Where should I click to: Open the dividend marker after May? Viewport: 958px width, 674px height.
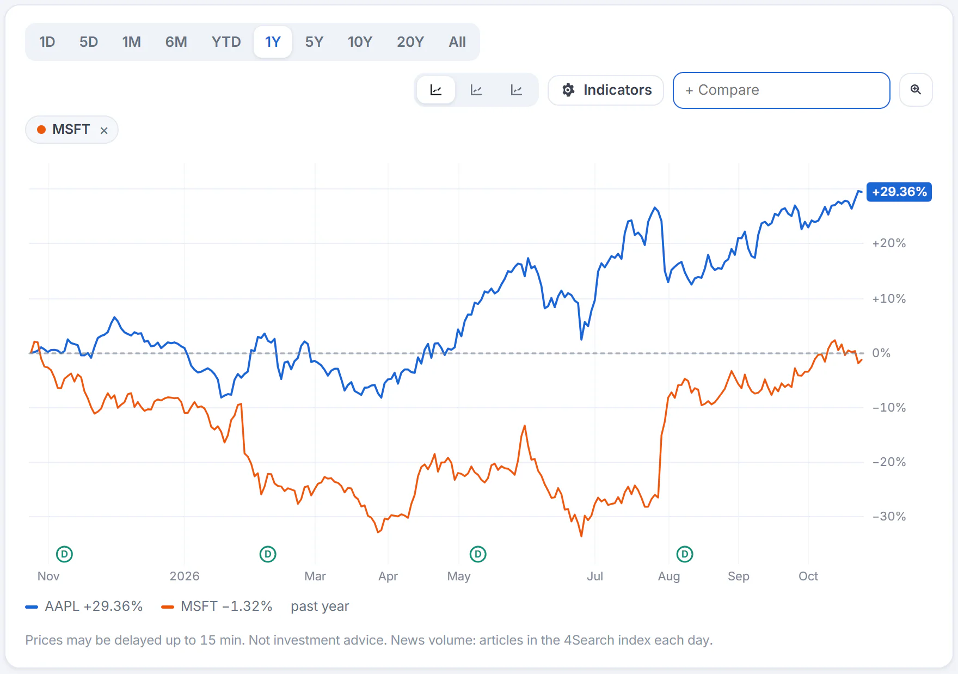click(x=478, y=554)
